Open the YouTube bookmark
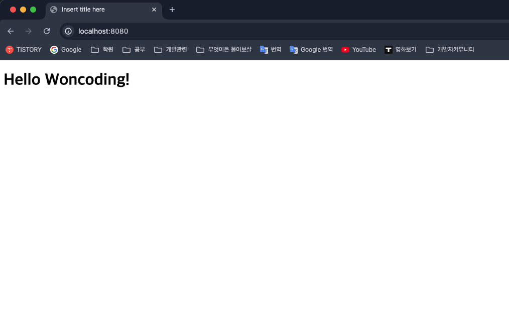This screenshot has height=320, width=509. coord(358,50)
